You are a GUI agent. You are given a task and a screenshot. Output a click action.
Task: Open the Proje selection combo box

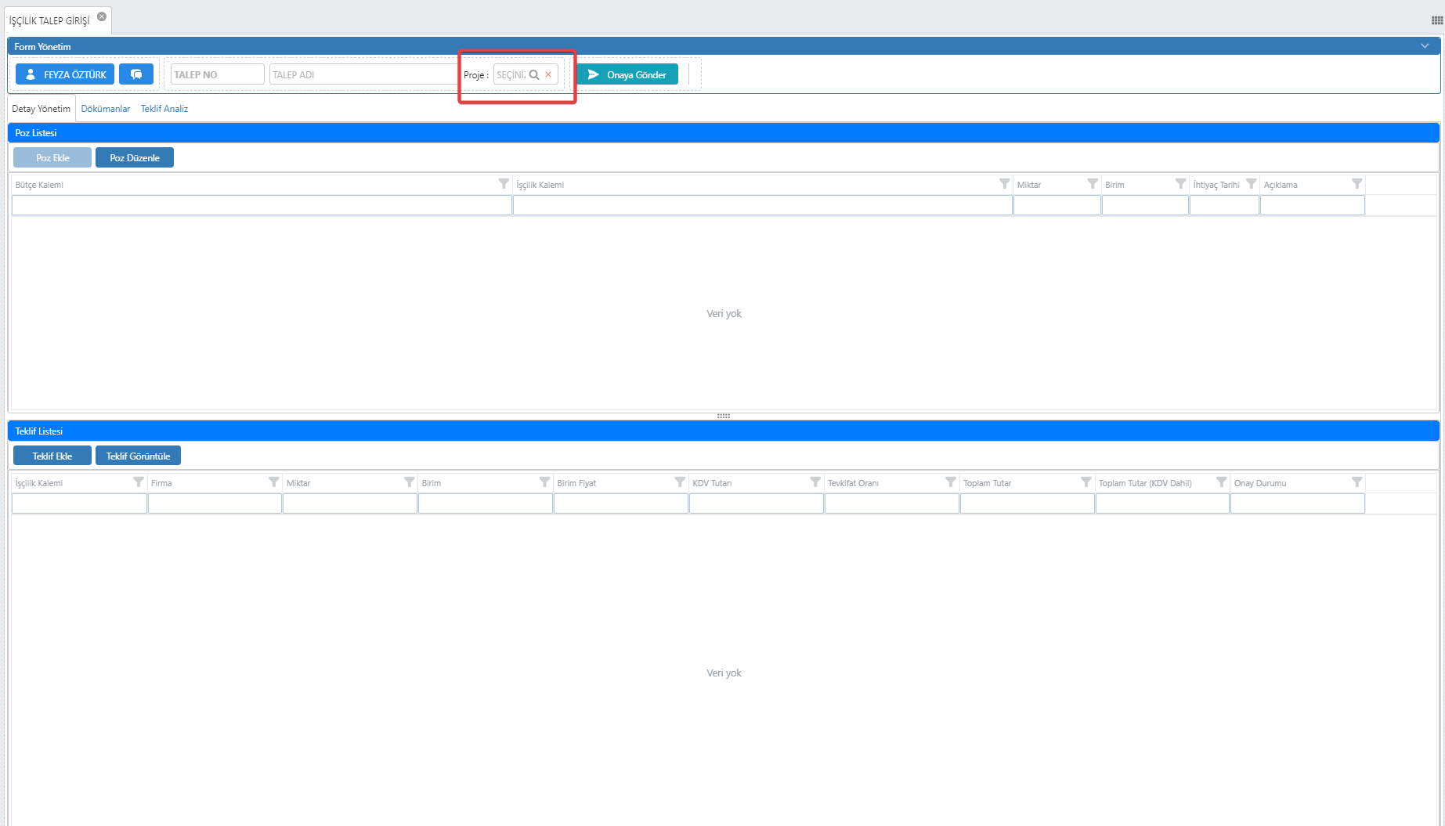click(511, 75)
